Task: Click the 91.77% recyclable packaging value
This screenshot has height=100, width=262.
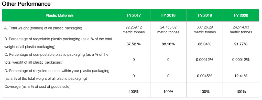Action: 241,44
